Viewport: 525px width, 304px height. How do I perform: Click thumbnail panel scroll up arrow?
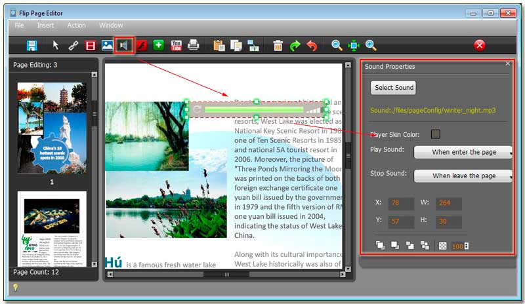(x=94, y=75)
